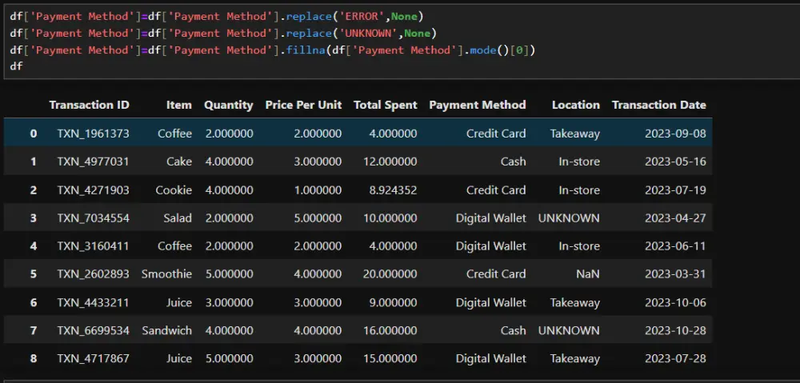This screenshot has width=800, height=383.
Task: Click row index 0
Action: coord(33,134)
